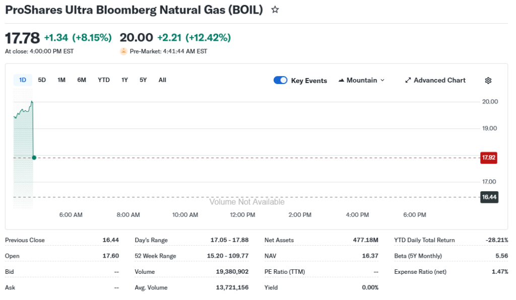Select the 1D time range tab
The width and height of the screenshot is (516, 300).
coord(23,80)
